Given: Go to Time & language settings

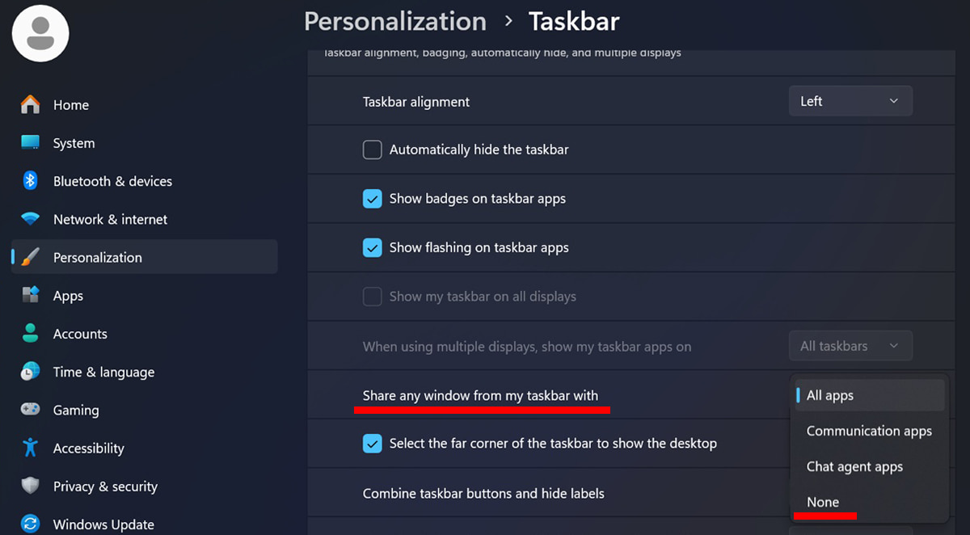Looking at the screenshot, I should (103, 372).
